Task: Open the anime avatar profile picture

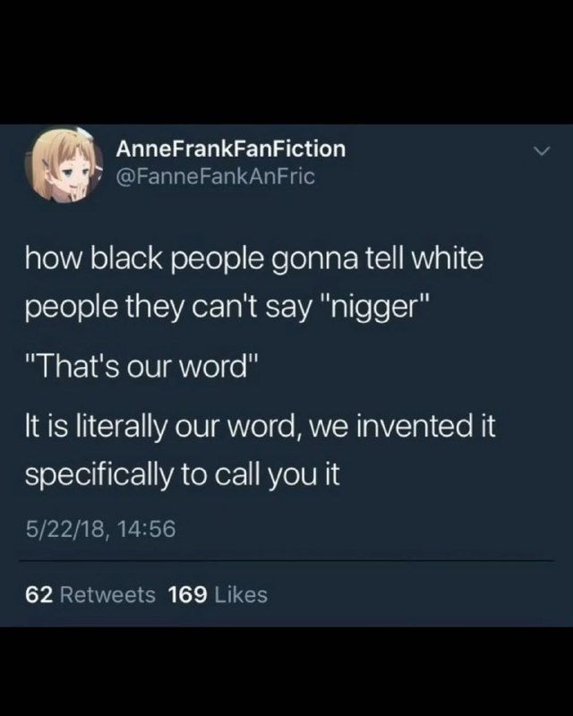Action: [x=64, y=164]
